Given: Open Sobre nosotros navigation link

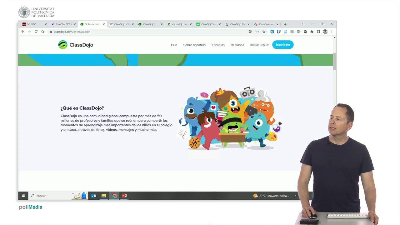Looking at the screenshot, I should click(x=194, y=45).
